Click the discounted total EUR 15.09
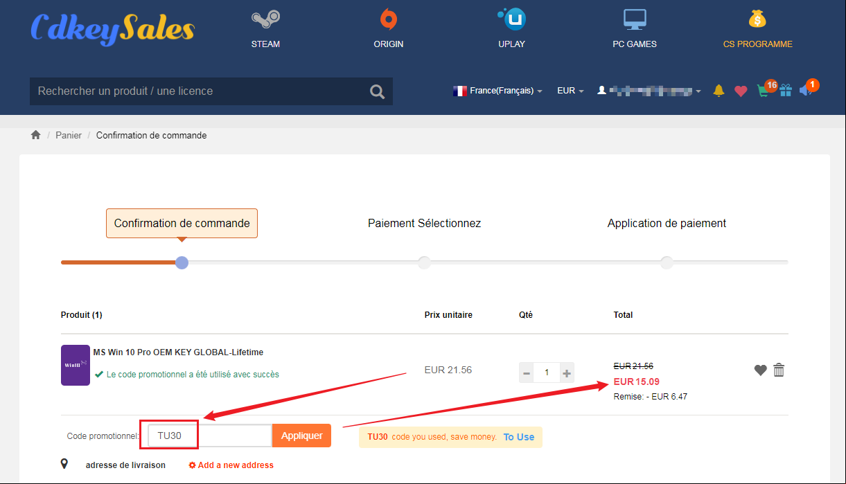This screenshot has height=484, width=846. tap(636, 382)
